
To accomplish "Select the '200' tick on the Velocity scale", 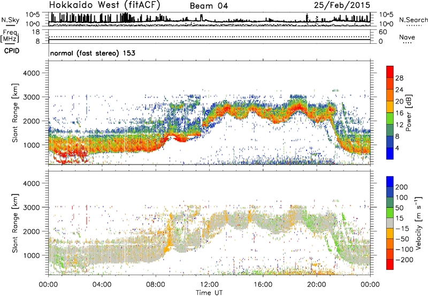I will click(402, 187).
